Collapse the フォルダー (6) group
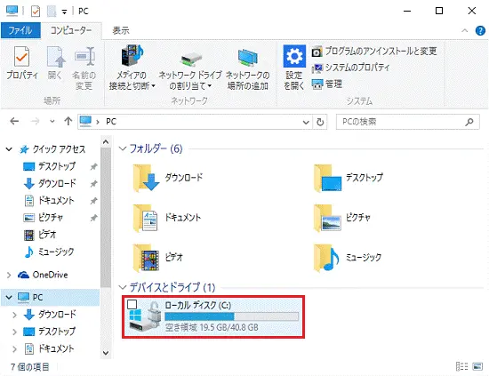This screenshot has width=489, height=376. [123, 148]
